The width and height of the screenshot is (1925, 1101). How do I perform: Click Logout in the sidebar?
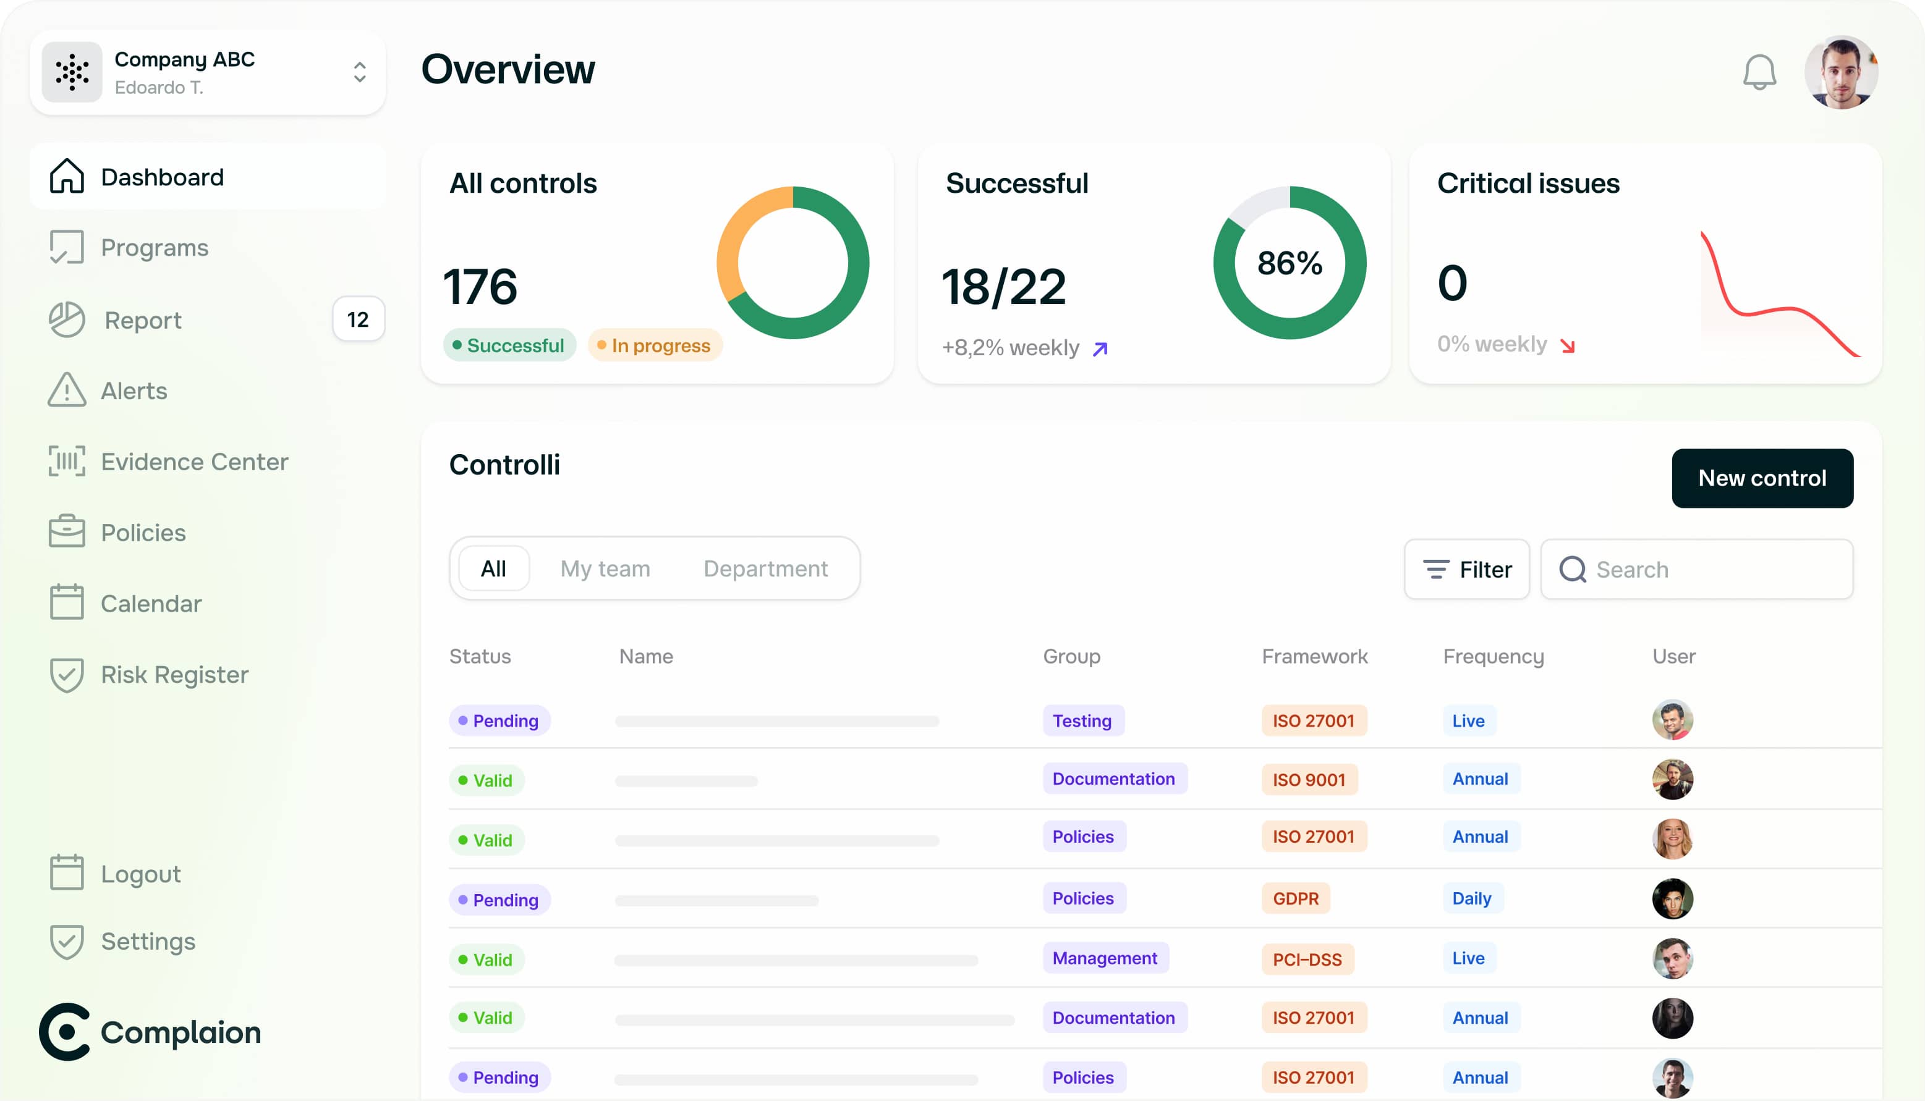pos(141,874)
